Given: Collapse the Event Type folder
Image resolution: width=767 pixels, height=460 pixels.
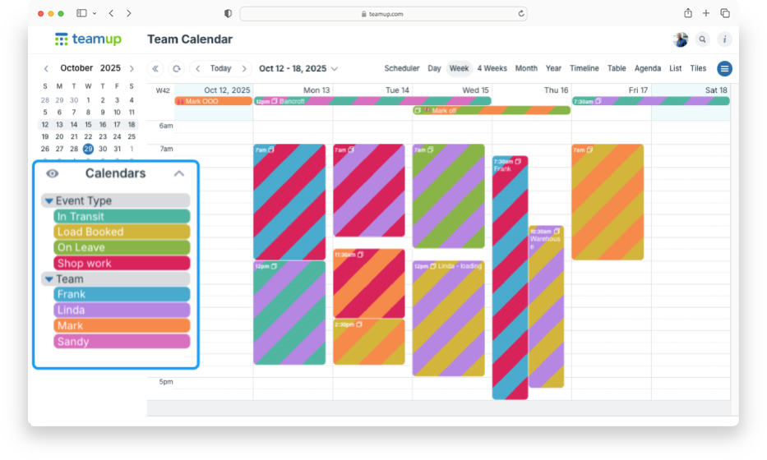Looking at the screenshot, I should pos(49,200).
